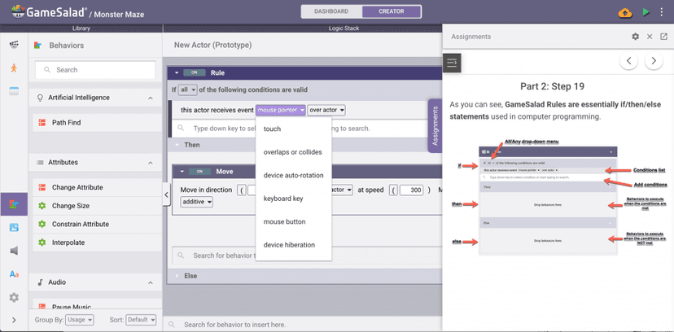674x332 pixels.
Task: Toggle the Rule ON switch
Action: pos(195,72)
